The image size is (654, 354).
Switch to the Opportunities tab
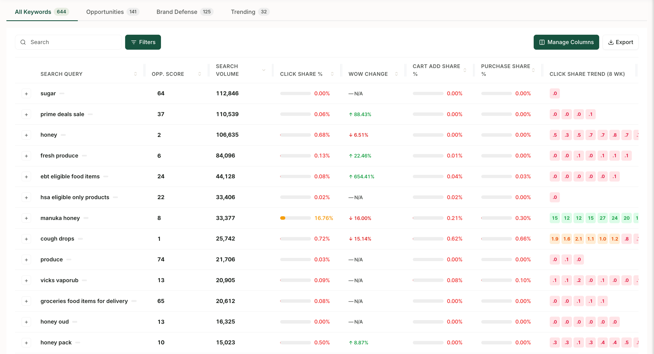pyautogui.click(x=113, y=12)
